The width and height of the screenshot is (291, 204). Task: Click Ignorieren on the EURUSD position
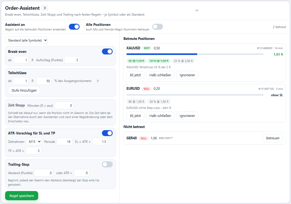coord(187,116)
